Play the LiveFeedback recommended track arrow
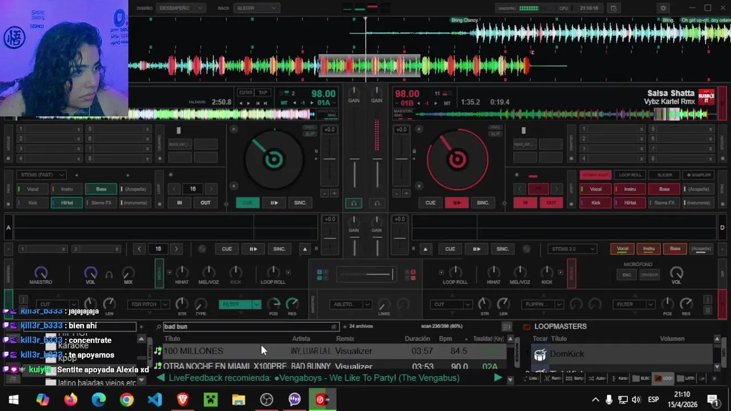Image resolution: width=731 pixels, height=411 pixels. point(497,378)
